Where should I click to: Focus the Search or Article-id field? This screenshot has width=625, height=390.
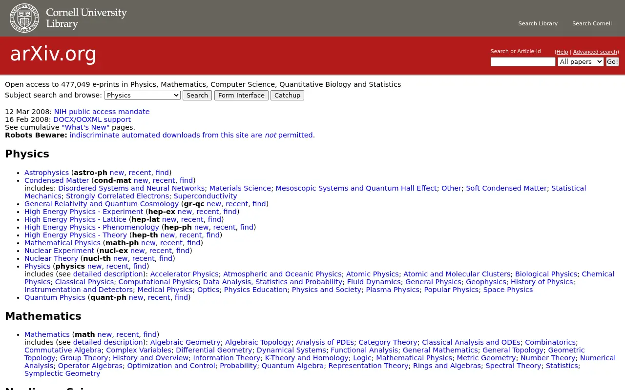coord(523,61)
